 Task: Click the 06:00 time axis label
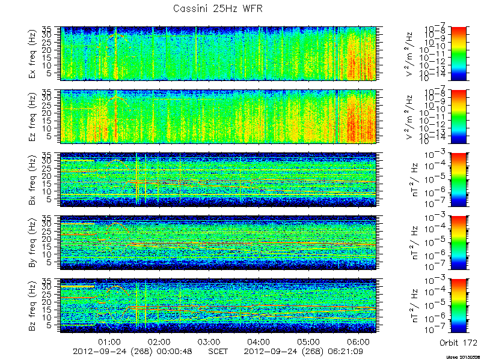pyautogui.click(x=358, y=341)
